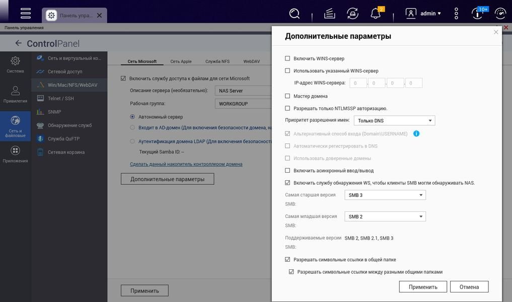Click the search magnifier icon
The width and height of the screenshot is (512, 302).
point(294,14)
